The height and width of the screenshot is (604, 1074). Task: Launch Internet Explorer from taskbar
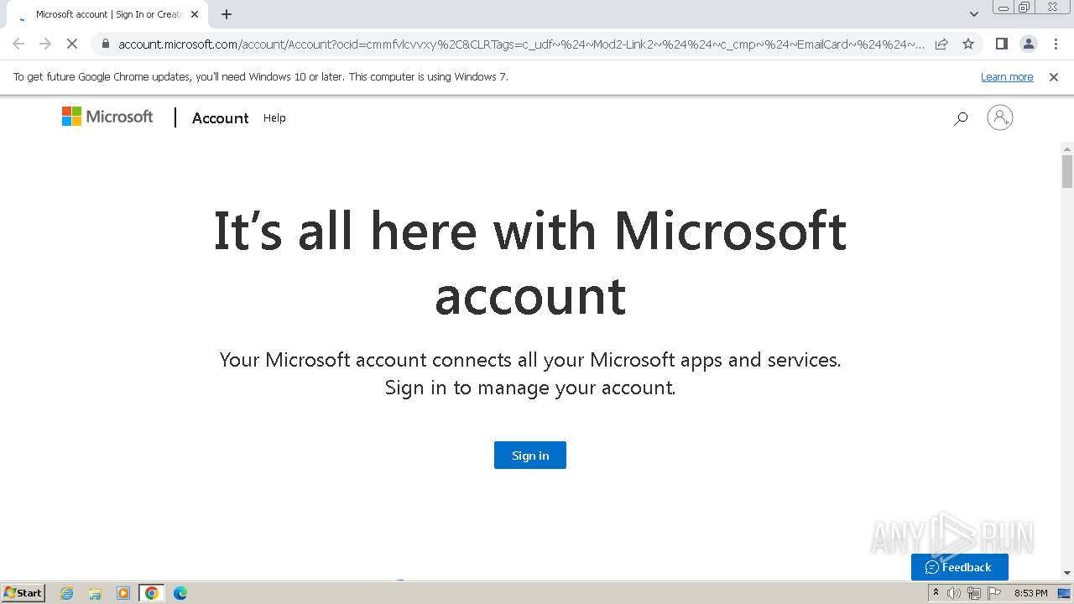(67, 593)
